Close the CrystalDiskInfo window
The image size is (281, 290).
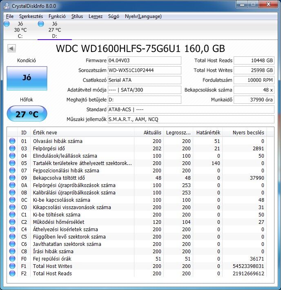click(268, 4)
